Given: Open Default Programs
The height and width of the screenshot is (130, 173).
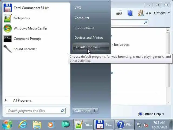Looking at the screenshot, I should [91, 47].
